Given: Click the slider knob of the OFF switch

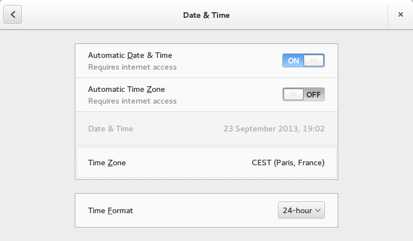Looking at the screenshot, I should tap(293, 95).
